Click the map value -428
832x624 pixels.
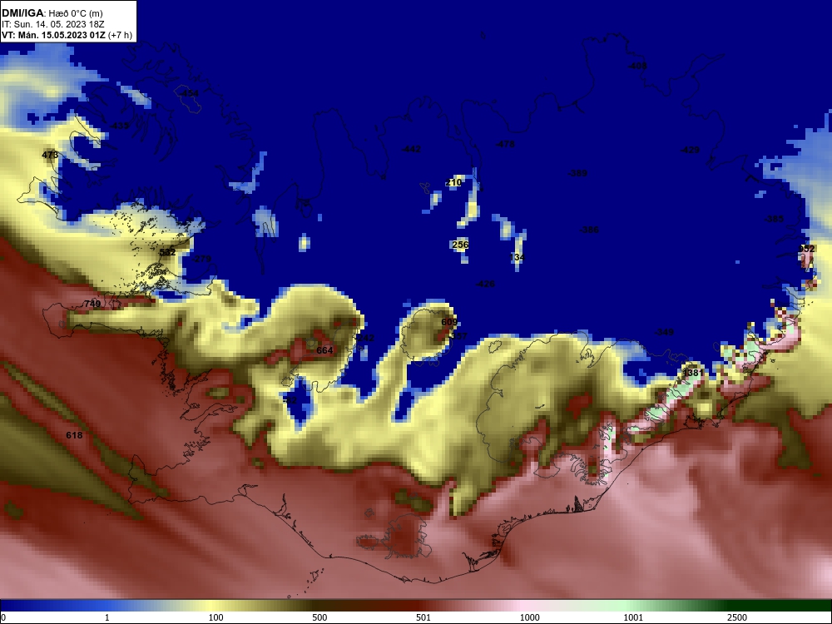(485, 284)
